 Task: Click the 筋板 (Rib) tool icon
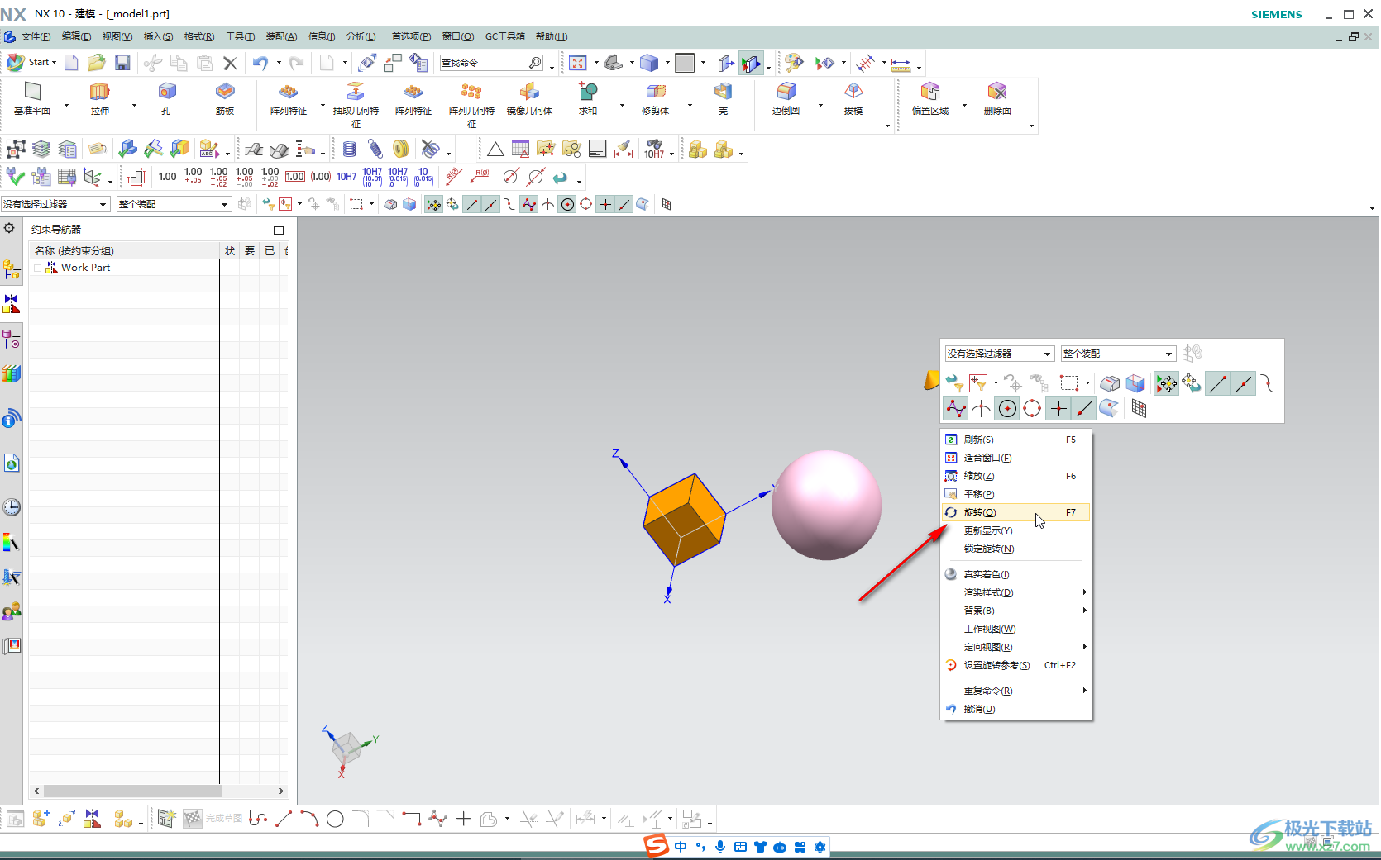coord(225,92)
